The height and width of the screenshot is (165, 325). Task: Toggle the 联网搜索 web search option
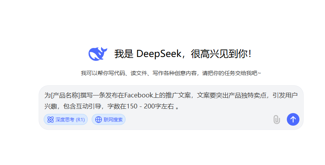click(x=109, y=119)
